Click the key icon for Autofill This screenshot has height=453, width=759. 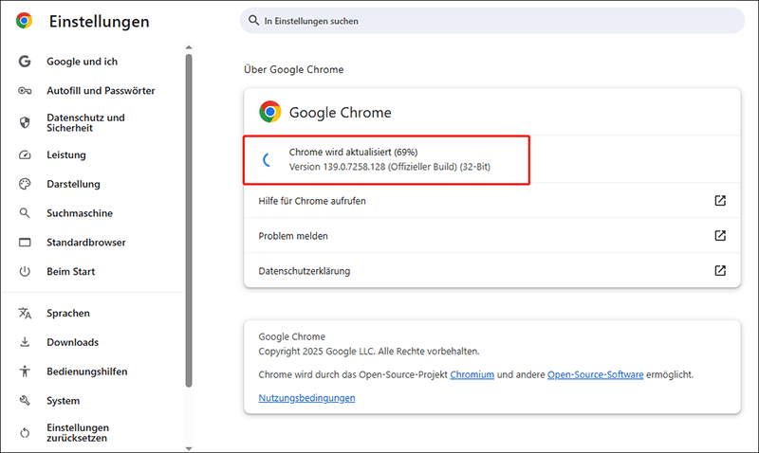[25, 90]
